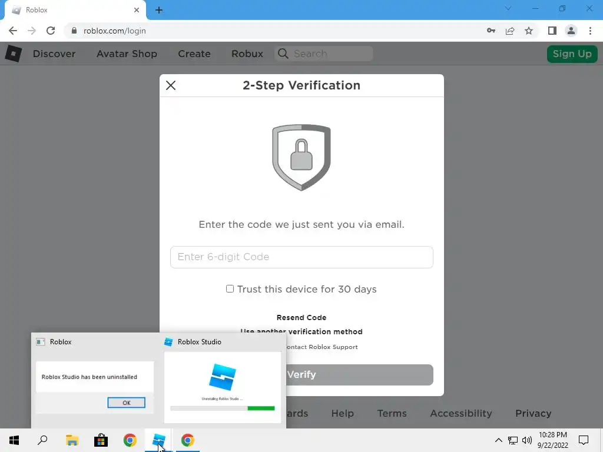
Task: Enable Trust this device for 30 days
Action: (x=230, y=288)
